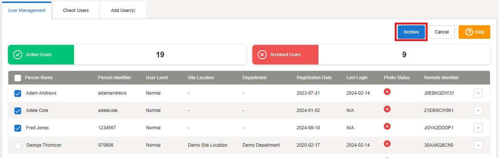499x158 pixels.
Task: Toggle the select-all checkbox in table header
Action: pyautogui.click(x=18, y=78)
